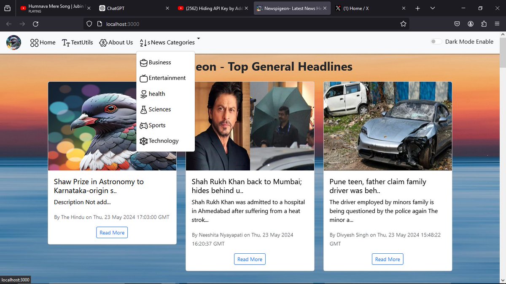Click byline 'By The Hindu on Thu, 23 May 2024'
Screen dimensions: 506x284
click(112, 217)
